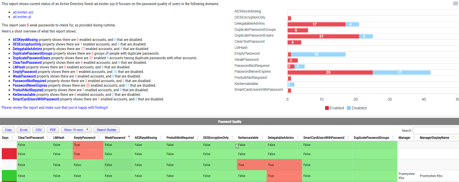Click the PasswordNeverExpires bar in the chart
Viewport: 459px width, 182px height.
(328, 72)
